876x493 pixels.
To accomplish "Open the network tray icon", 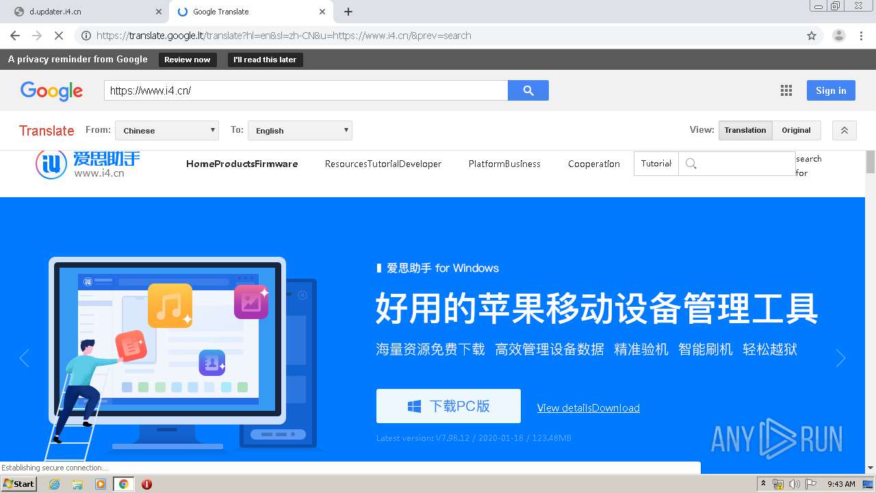I will (x=778, y=484).
